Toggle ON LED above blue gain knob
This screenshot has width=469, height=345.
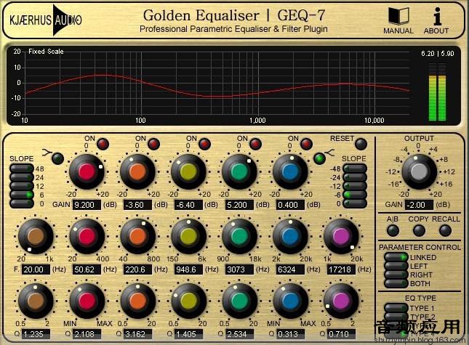tap(306, 145)
